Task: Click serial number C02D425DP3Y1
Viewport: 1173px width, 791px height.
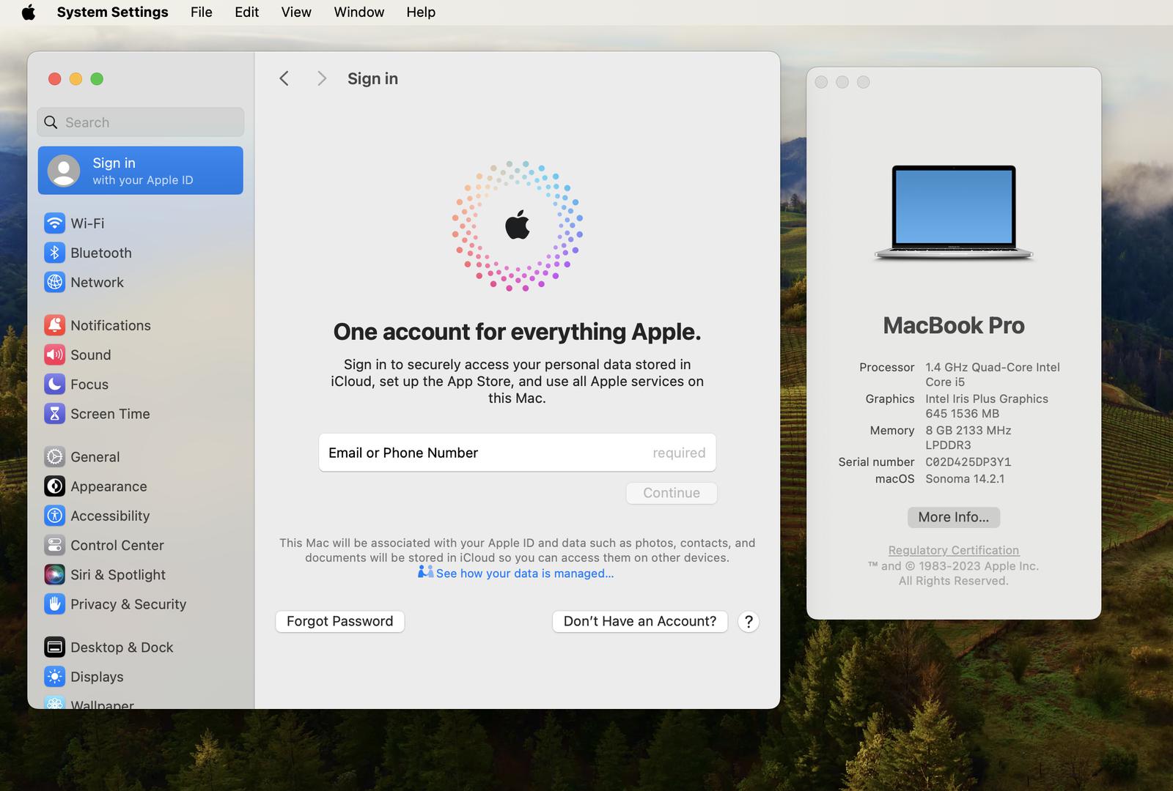Action: click(968, 461)
